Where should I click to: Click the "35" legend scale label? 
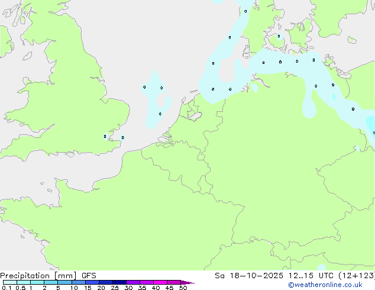point(142,288)
